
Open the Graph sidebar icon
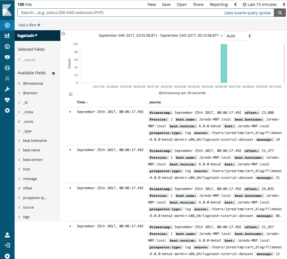[x=7, y=78]
